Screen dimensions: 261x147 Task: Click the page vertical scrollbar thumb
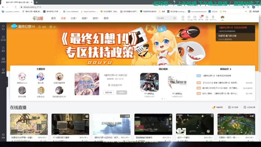coord(260,44)
